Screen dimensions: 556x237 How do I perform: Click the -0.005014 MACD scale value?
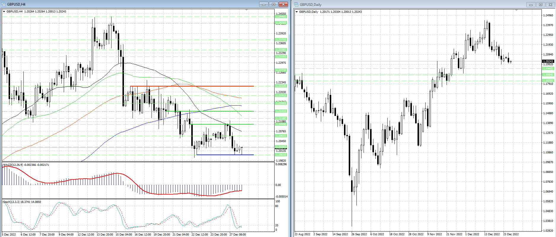(x=282, y=197)
